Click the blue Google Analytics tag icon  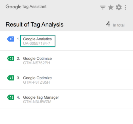[10, 39]
